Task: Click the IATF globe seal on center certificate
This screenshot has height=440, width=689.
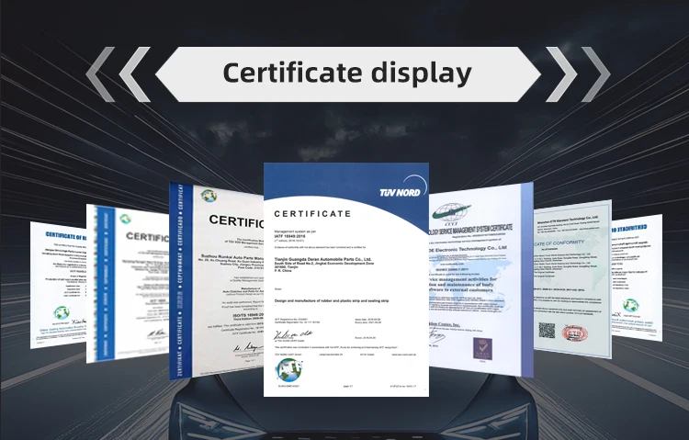Action: point(288,372)
